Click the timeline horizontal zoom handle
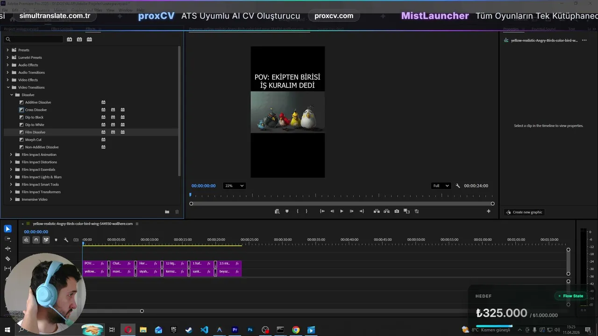The width and height of the screenshot is (598, 336). point(142,311)
